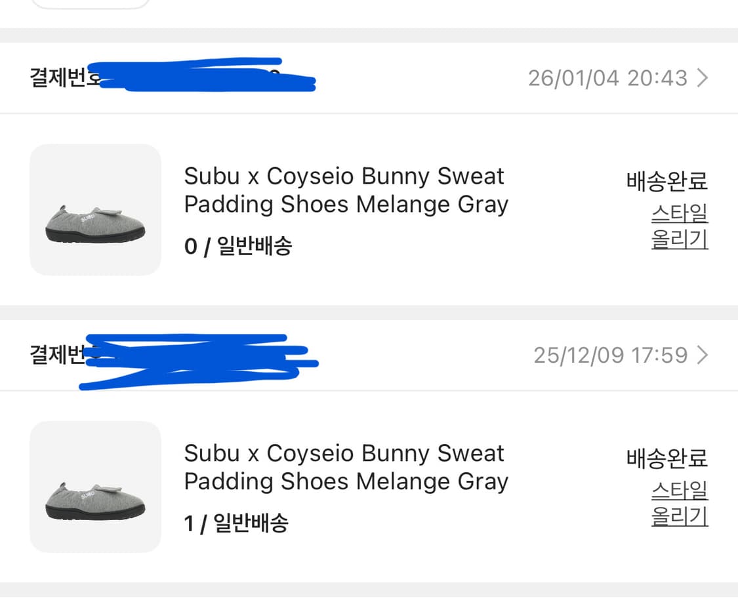
Task: Open the first Subu x Coyseio product title
Action: coord(346,190)
